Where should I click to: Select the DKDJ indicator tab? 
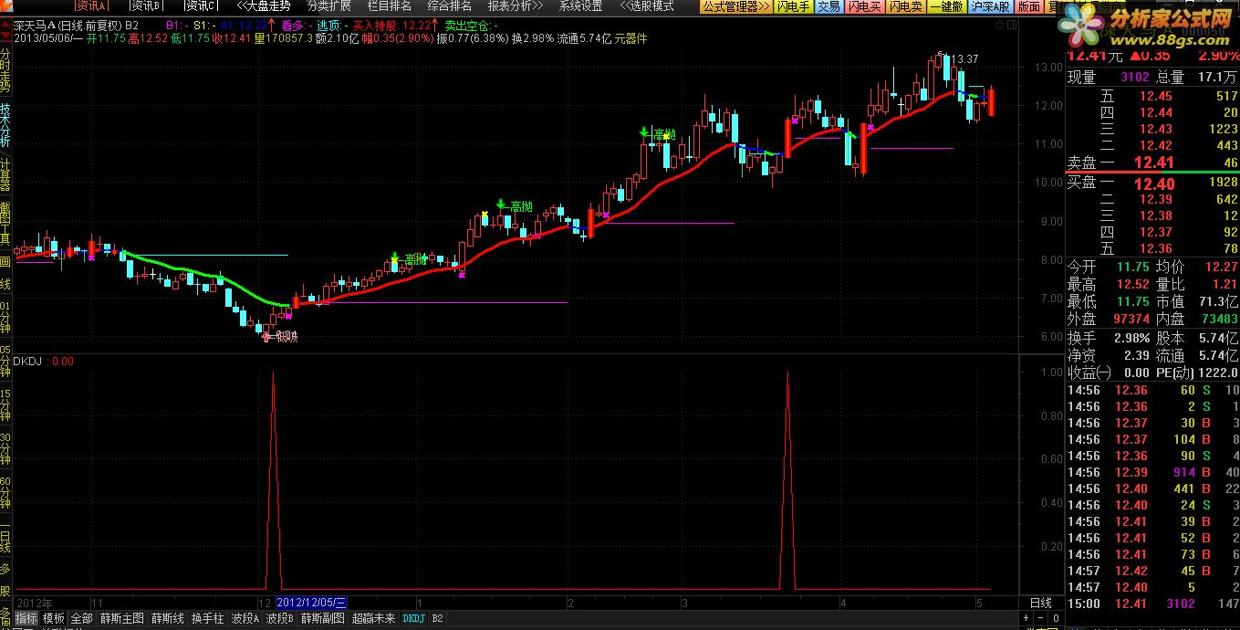(x=413, y=618)
